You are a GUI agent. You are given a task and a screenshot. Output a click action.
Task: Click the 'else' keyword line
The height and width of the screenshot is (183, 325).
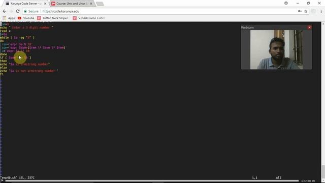4,68
